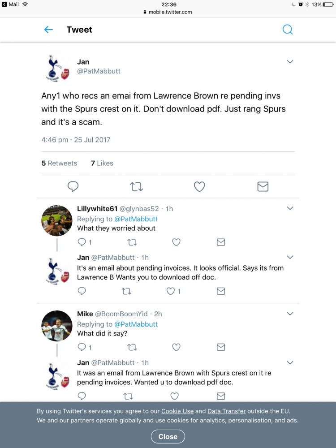Open the search magnifier icon
This screenshot has height=448, width=336.
click(x=288, y=30)
